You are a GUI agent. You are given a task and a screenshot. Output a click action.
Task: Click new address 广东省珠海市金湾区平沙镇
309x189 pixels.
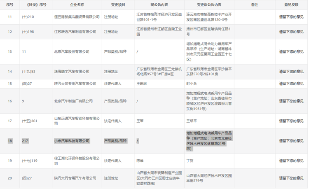209,72
